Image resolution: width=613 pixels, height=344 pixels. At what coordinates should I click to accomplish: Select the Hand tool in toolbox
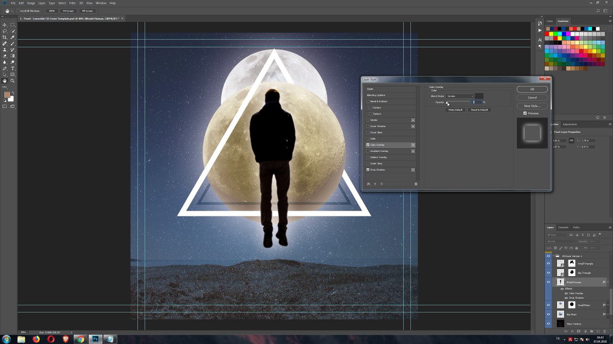pos(5,81)
